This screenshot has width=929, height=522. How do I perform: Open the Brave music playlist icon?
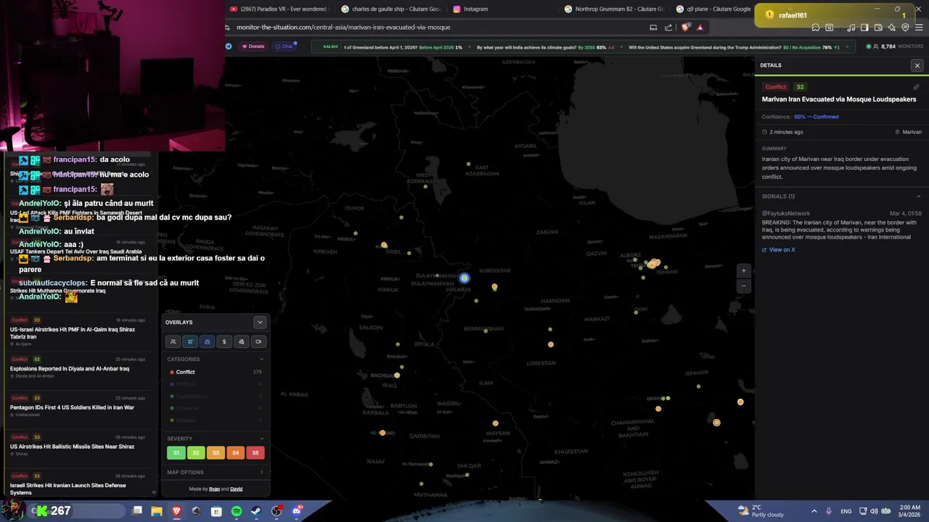coord(851,28)
